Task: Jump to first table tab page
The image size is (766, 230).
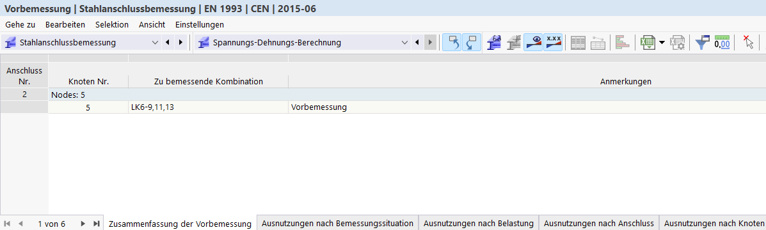Action: [8, 223]
